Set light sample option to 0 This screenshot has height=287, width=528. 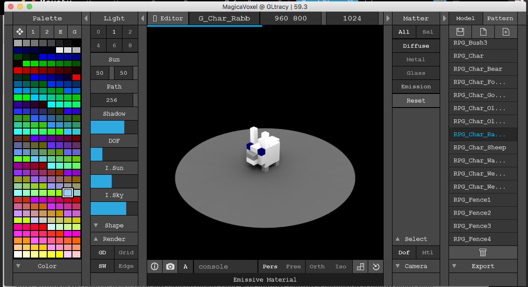coord(98,32)
